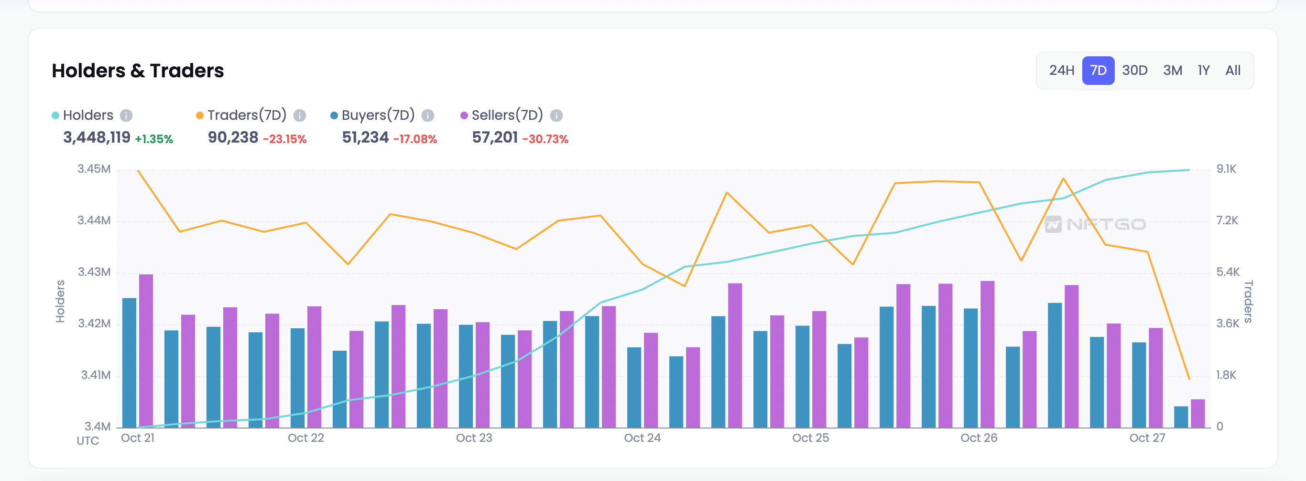The image size is (1306, 481).
Task: Click the blue Buyers legend dot
Action: [334, 115]
